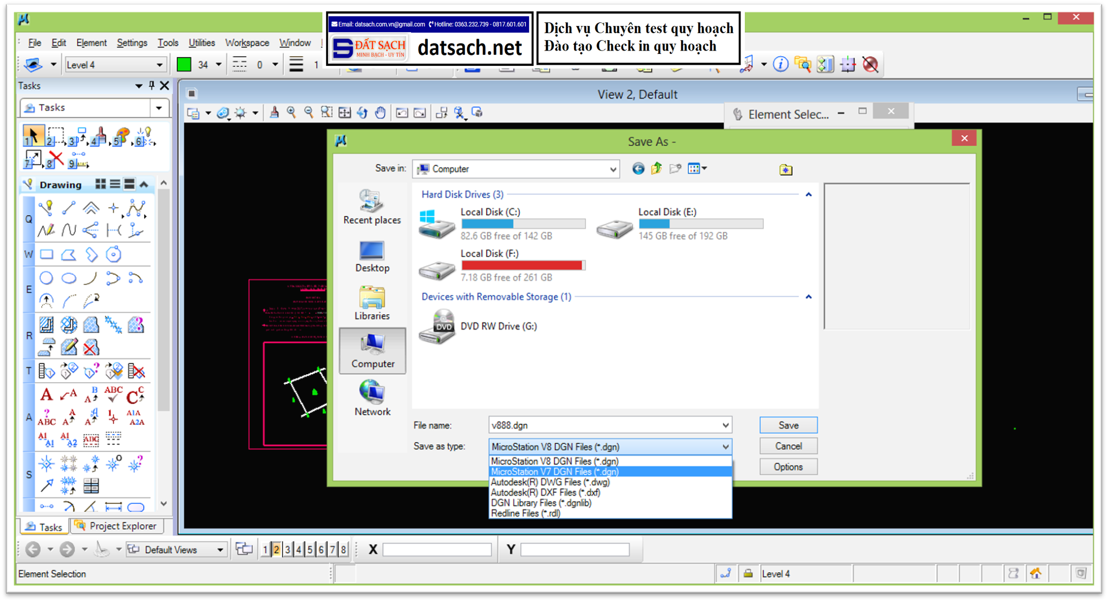
Task: Open the Save in location dropdown
Action: [x=613, y=169]
